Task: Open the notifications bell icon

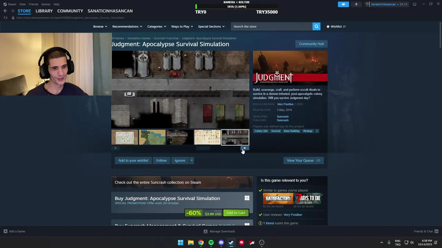Action: (356, 4)
